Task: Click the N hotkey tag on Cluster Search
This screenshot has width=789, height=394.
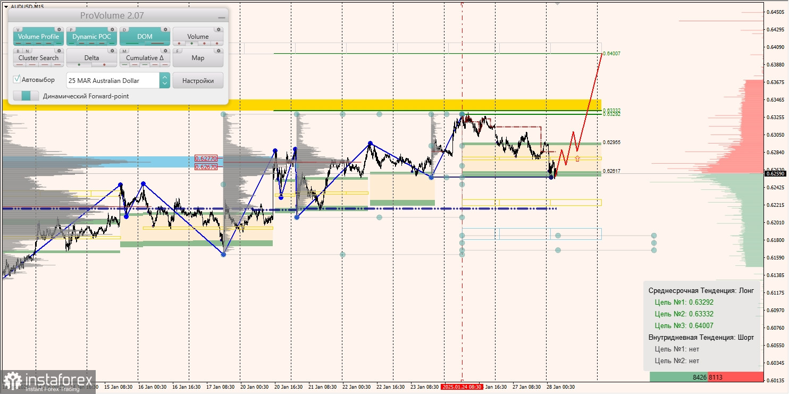Action: (x=27, y=51)
